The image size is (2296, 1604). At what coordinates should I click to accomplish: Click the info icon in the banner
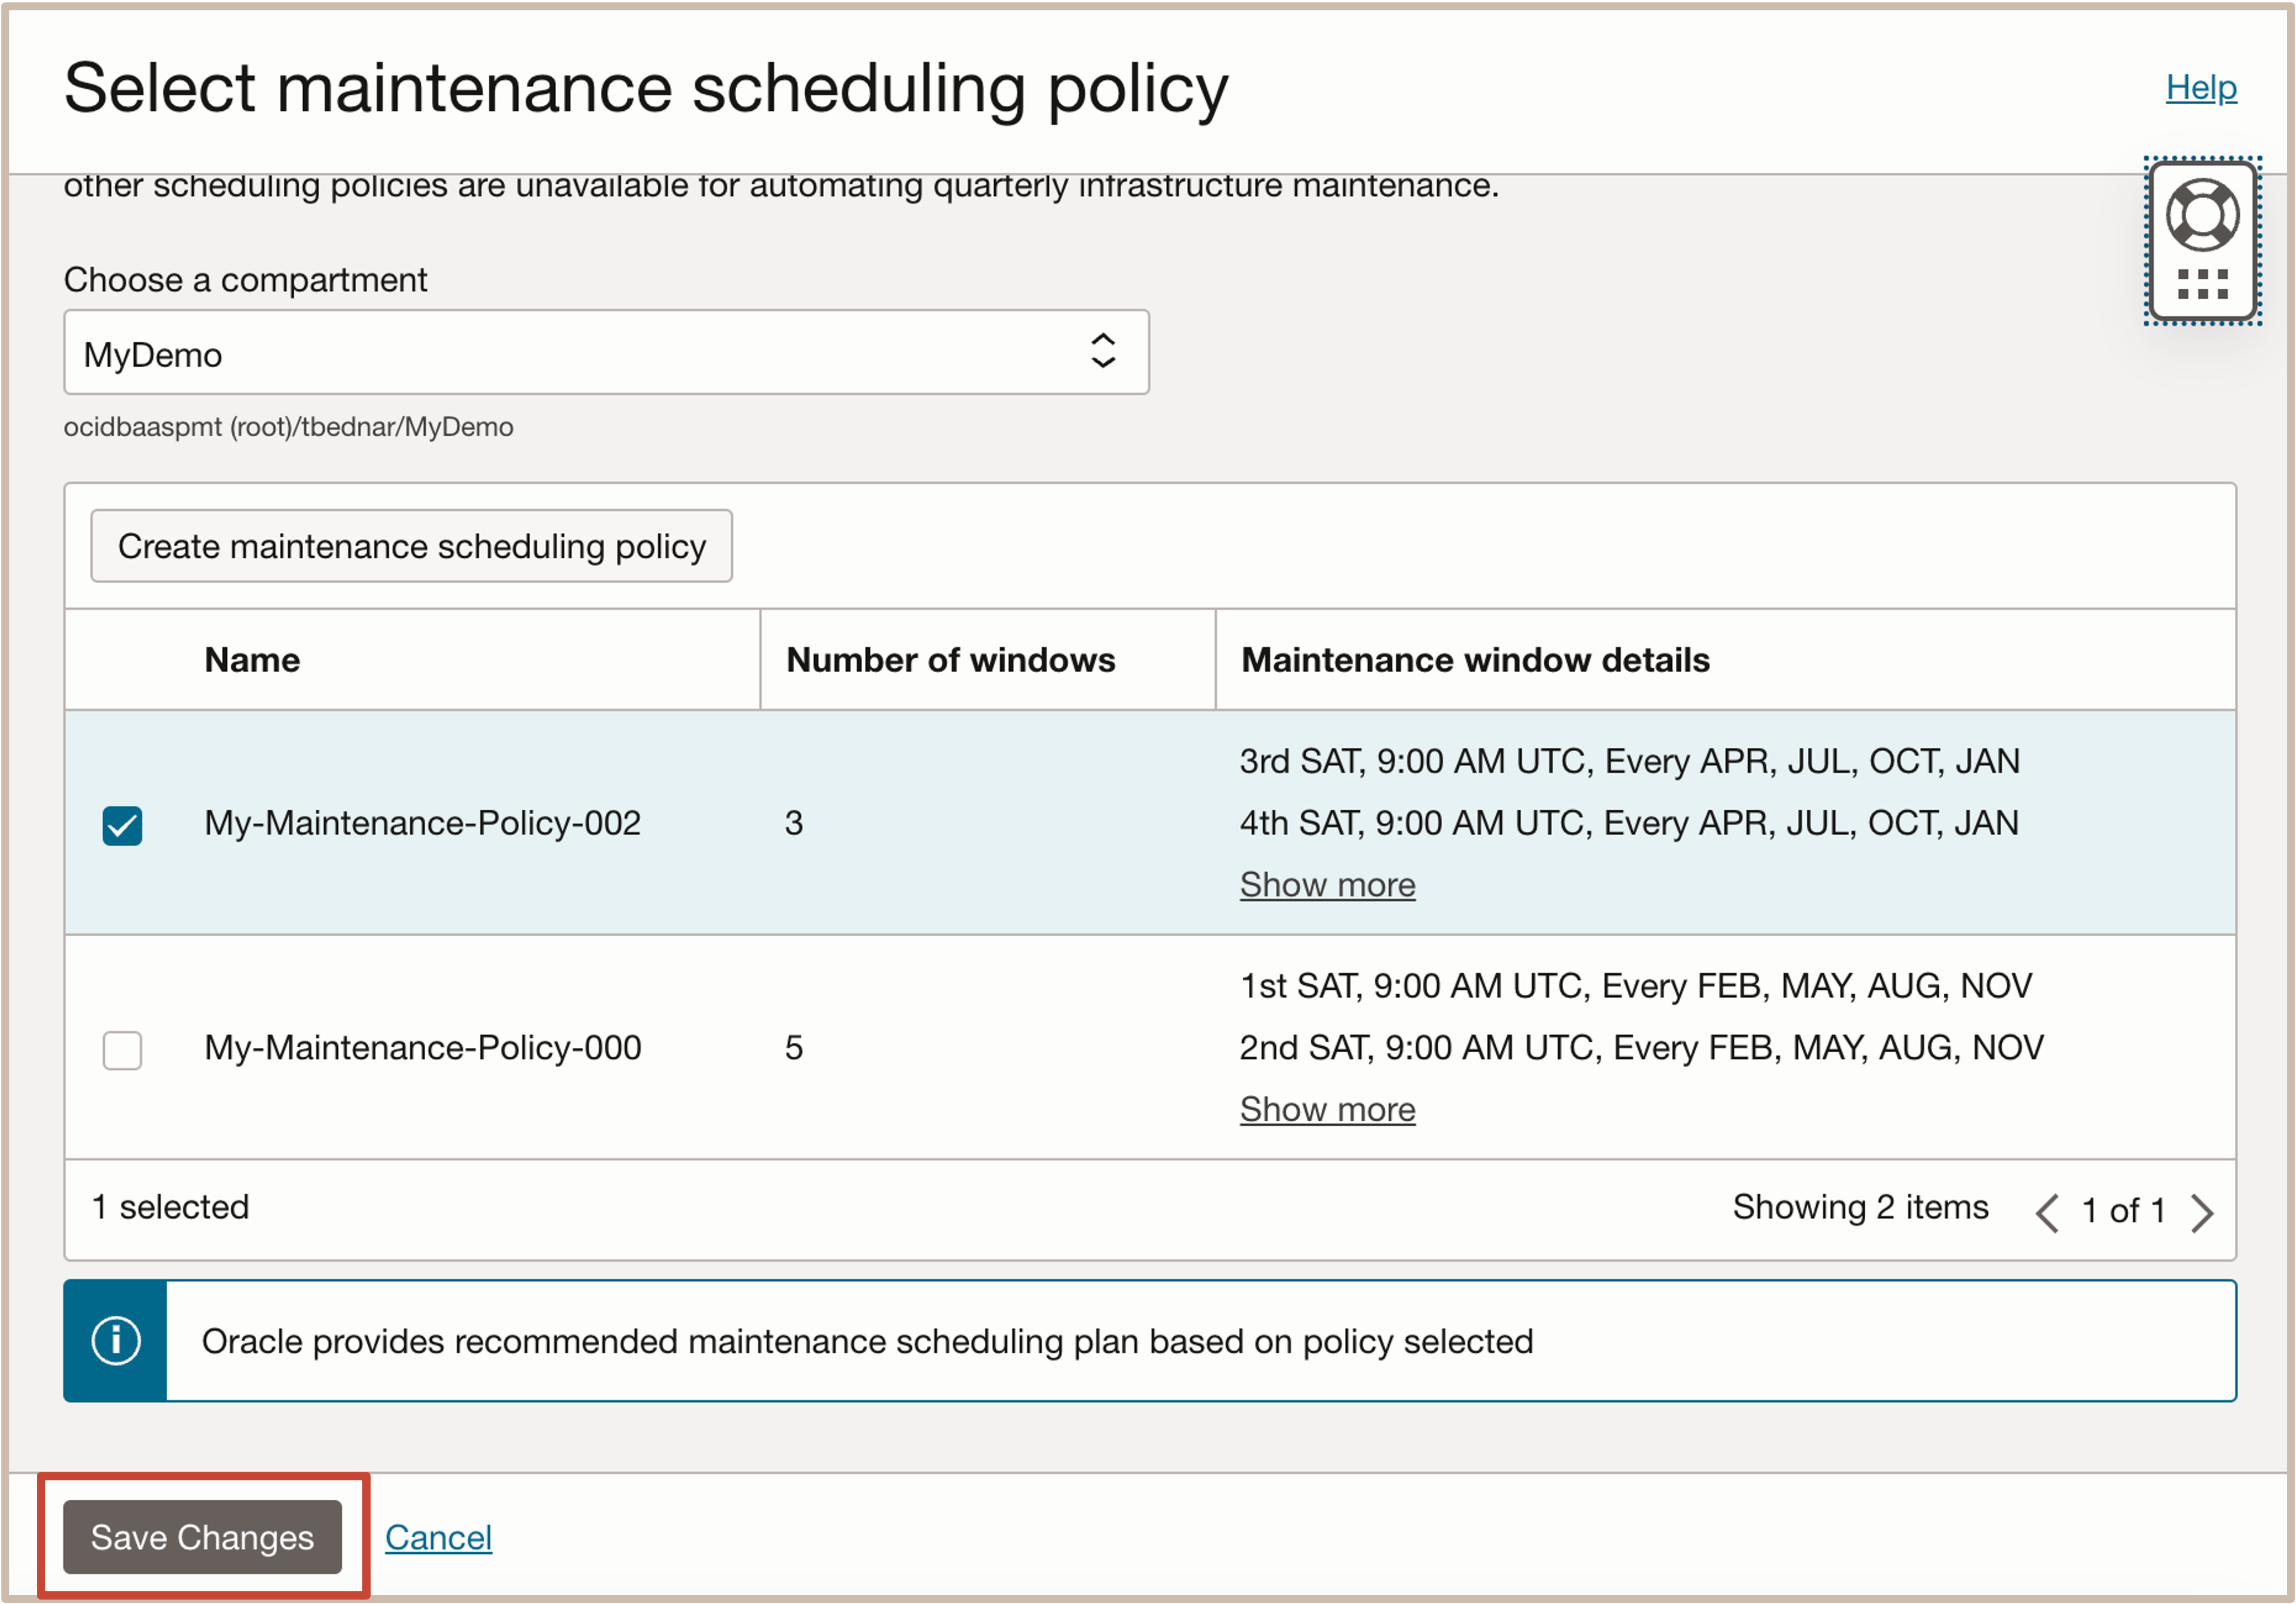[116, 1340]
